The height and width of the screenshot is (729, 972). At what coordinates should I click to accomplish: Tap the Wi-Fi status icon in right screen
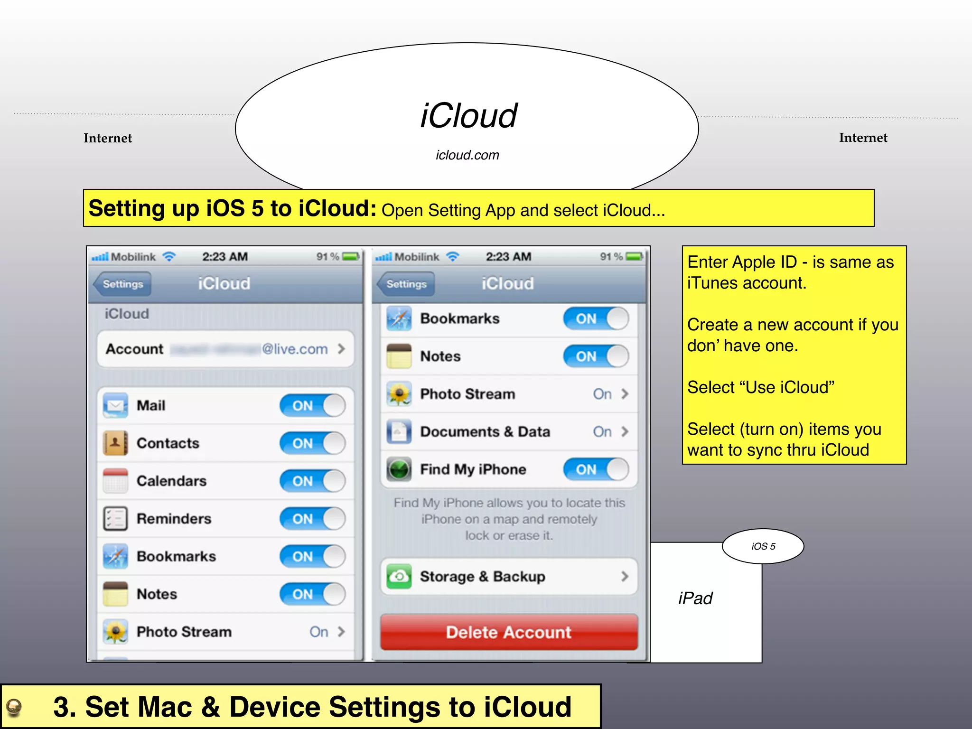coord(453,257)
